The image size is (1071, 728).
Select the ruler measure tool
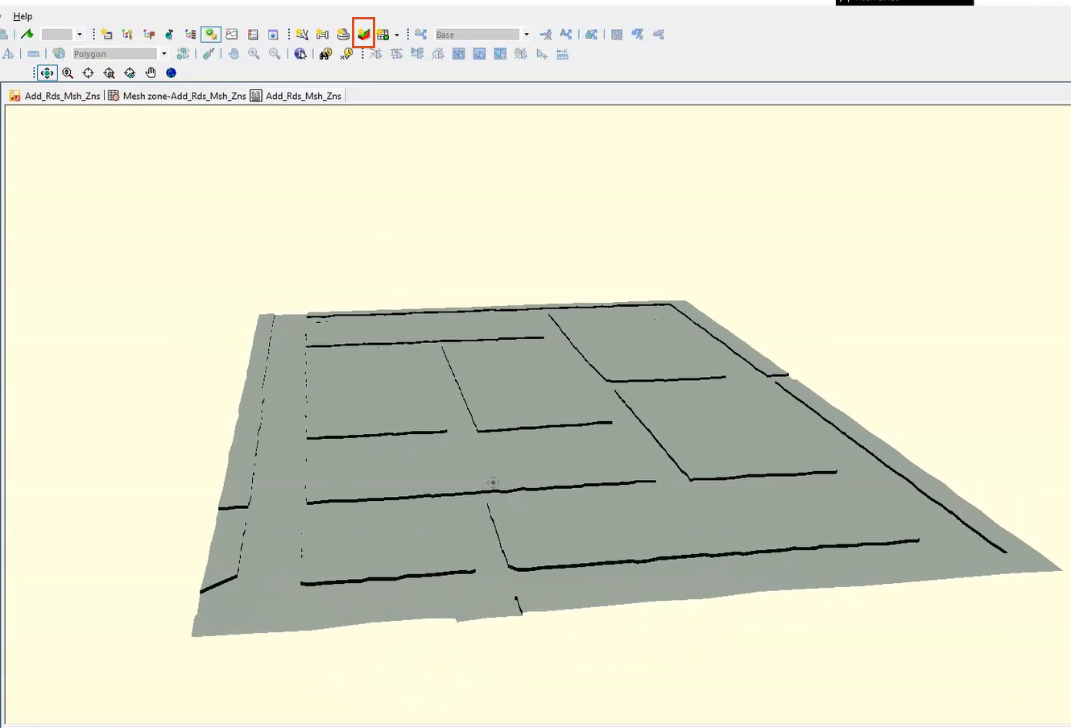pyautogui.click(x=33, y=53)
